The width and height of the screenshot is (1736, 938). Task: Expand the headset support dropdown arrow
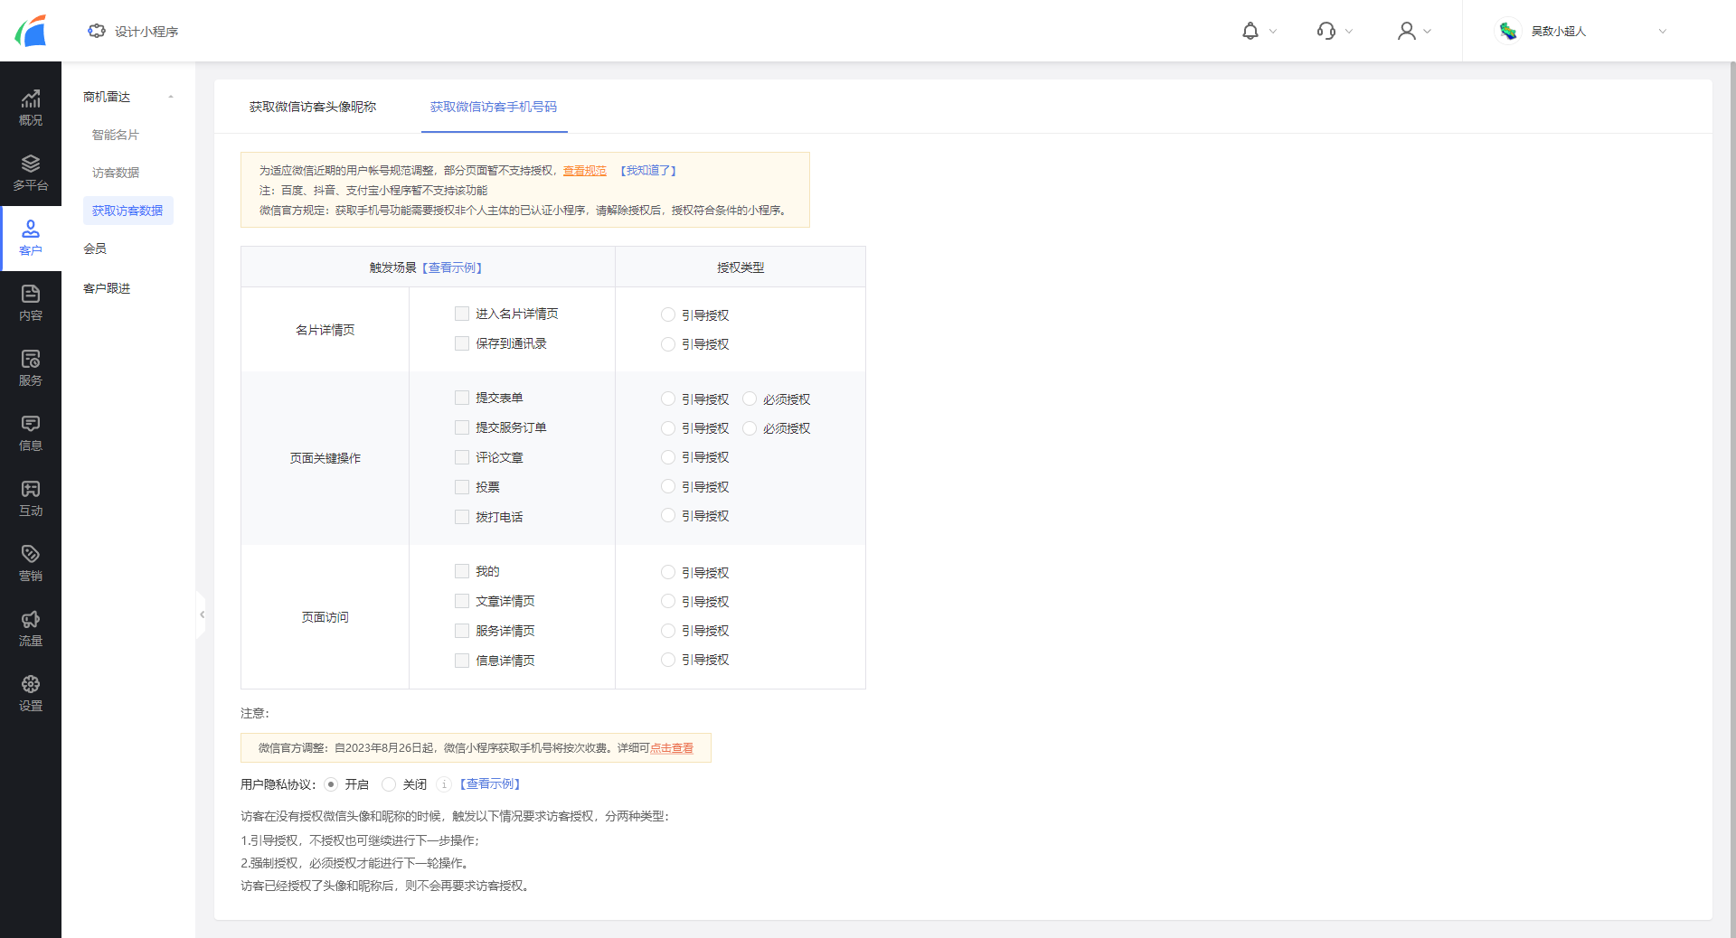[1349, 32]
